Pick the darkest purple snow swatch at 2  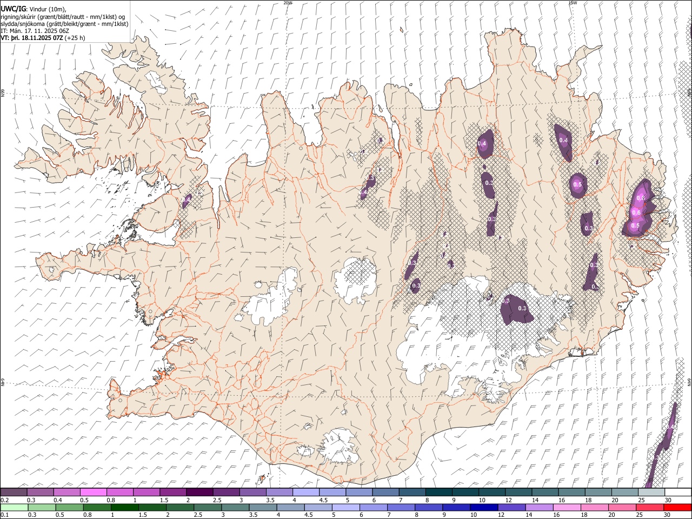[x=199, y=493]
